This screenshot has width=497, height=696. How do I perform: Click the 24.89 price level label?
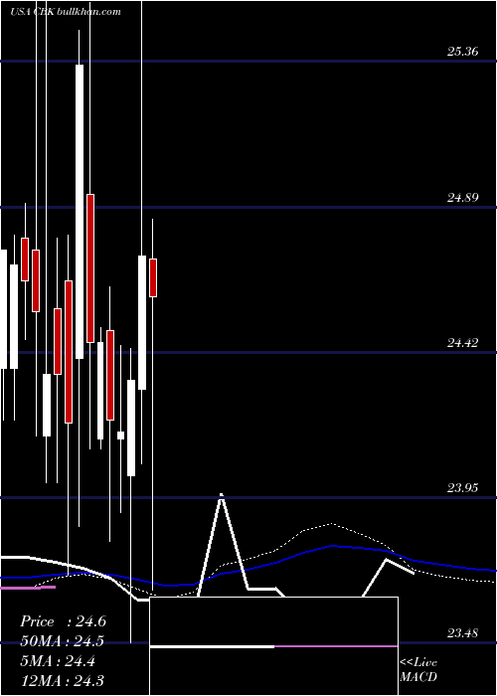[462, 197]
